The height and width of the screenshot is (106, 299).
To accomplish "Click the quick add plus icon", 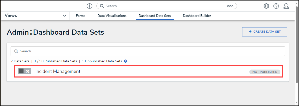I will tap(89, 6).
